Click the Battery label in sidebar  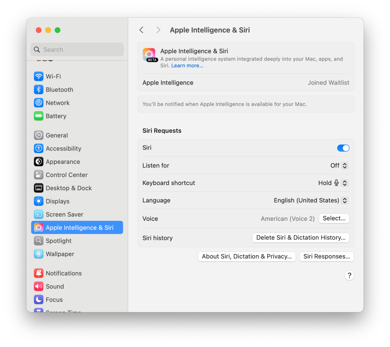pos(56,116)
